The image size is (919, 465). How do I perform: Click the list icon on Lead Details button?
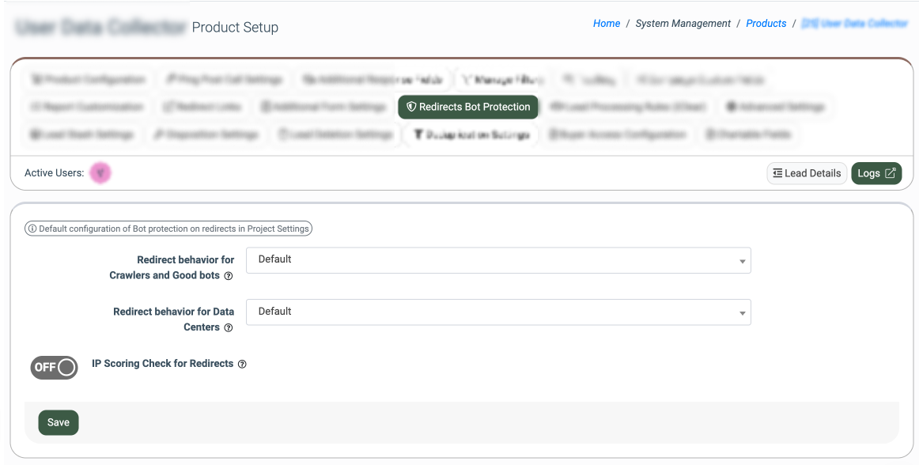click(x=777, y=173)
